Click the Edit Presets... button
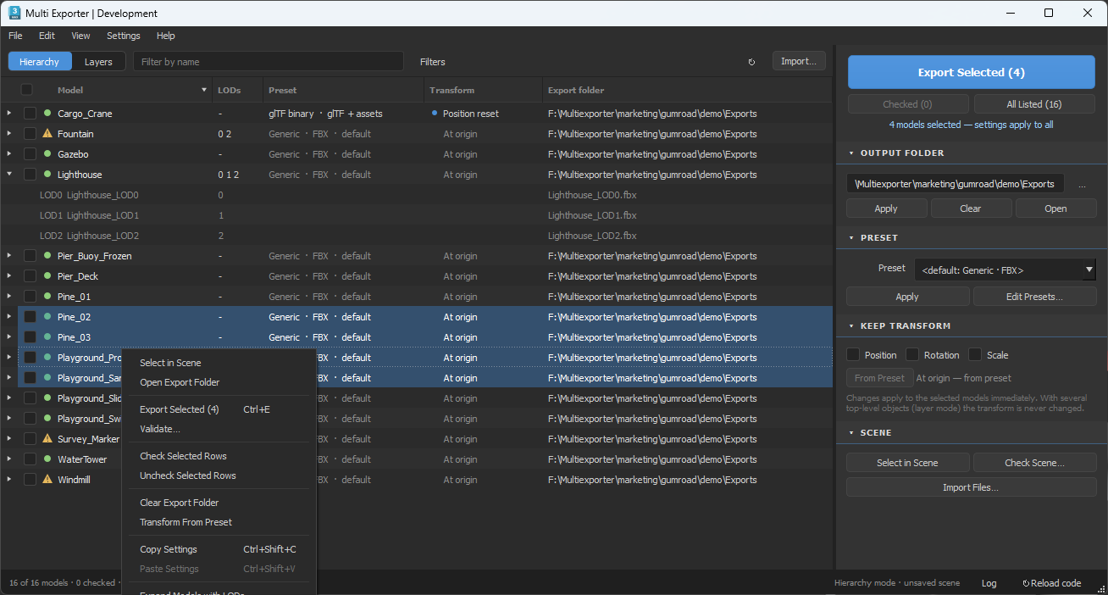1108x595 pixels. (1034, 297)
